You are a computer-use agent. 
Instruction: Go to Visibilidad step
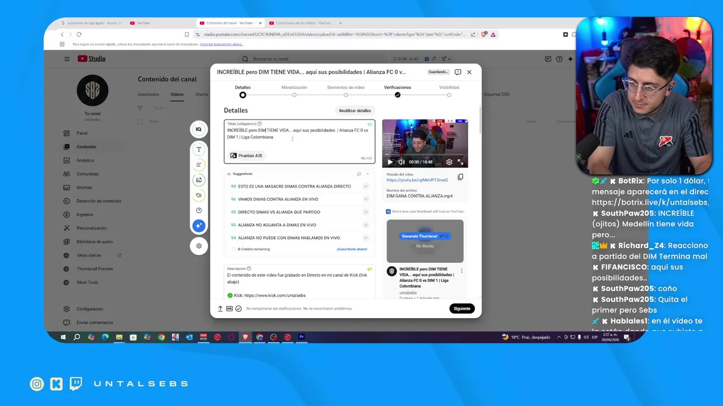pos(449,91)
